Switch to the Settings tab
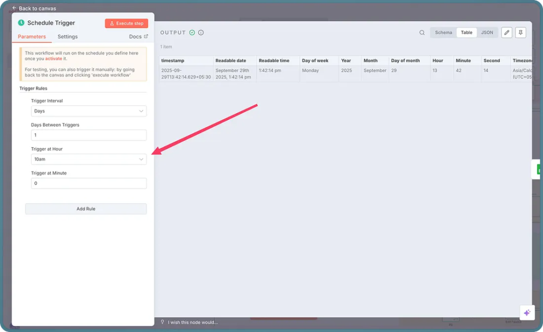Image resolution: width=543 pixels, height=332 pixels. point(67,37)
